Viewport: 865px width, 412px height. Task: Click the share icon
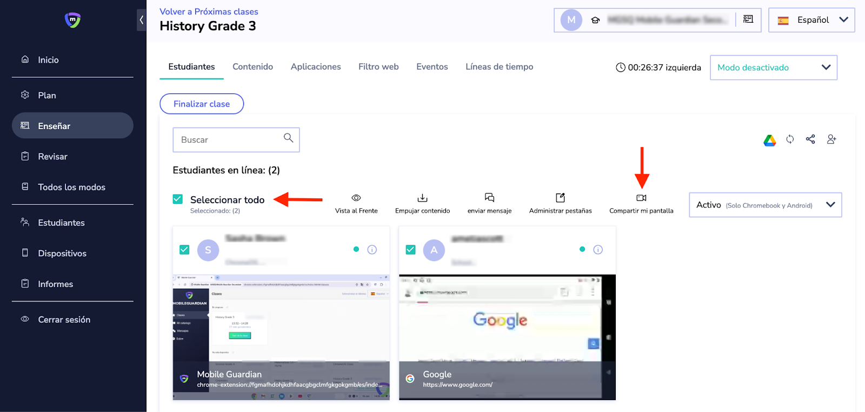pyautogui.click(x=810, y=139)
